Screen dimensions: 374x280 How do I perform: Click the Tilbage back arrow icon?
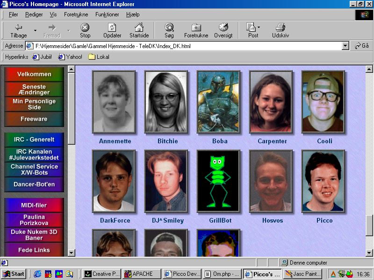coord(19,28)
